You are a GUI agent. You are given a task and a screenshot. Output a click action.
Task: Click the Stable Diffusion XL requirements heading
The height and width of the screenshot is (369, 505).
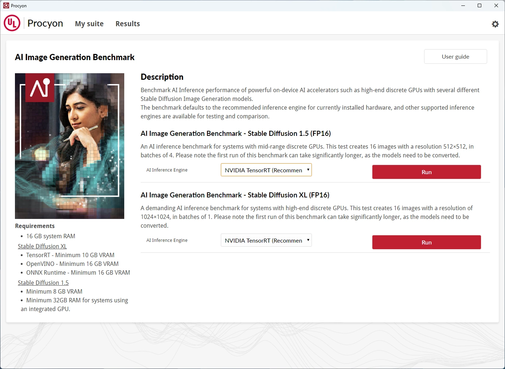pos(42,246)
